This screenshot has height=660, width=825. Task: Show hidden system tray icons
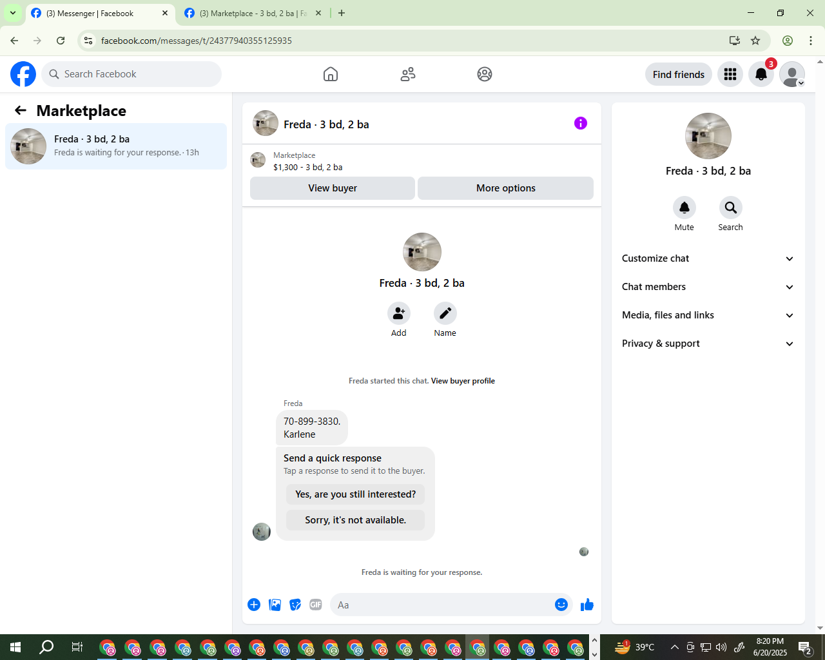(674, 647)
